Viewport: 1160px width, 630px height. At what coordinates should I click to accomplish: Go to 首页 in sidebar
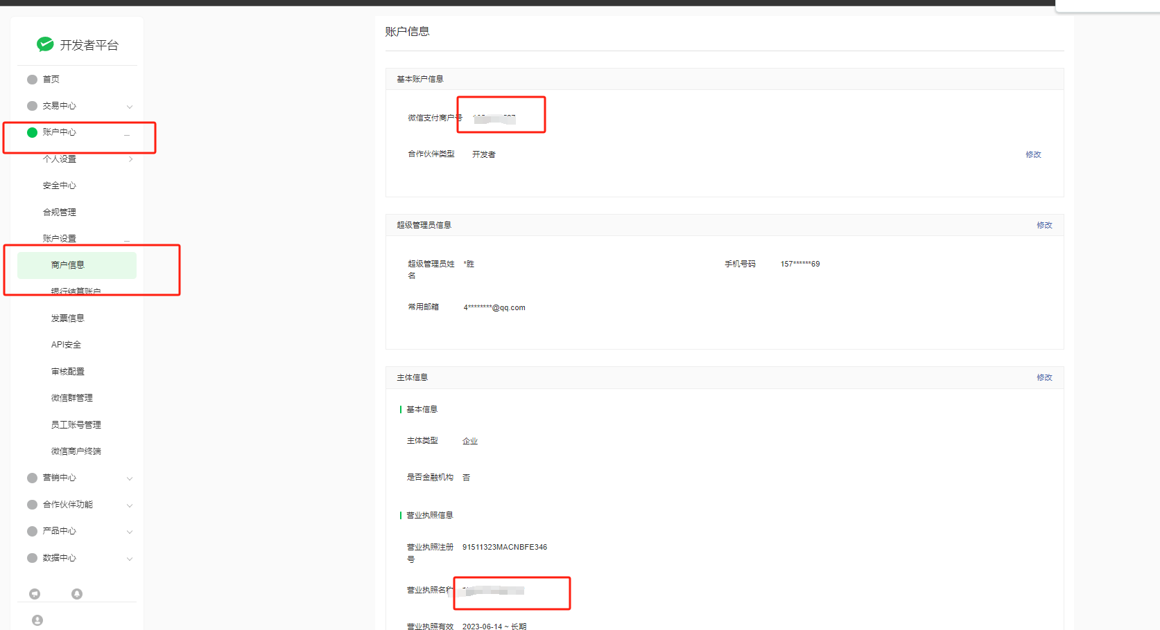click(x=51, y=80)
